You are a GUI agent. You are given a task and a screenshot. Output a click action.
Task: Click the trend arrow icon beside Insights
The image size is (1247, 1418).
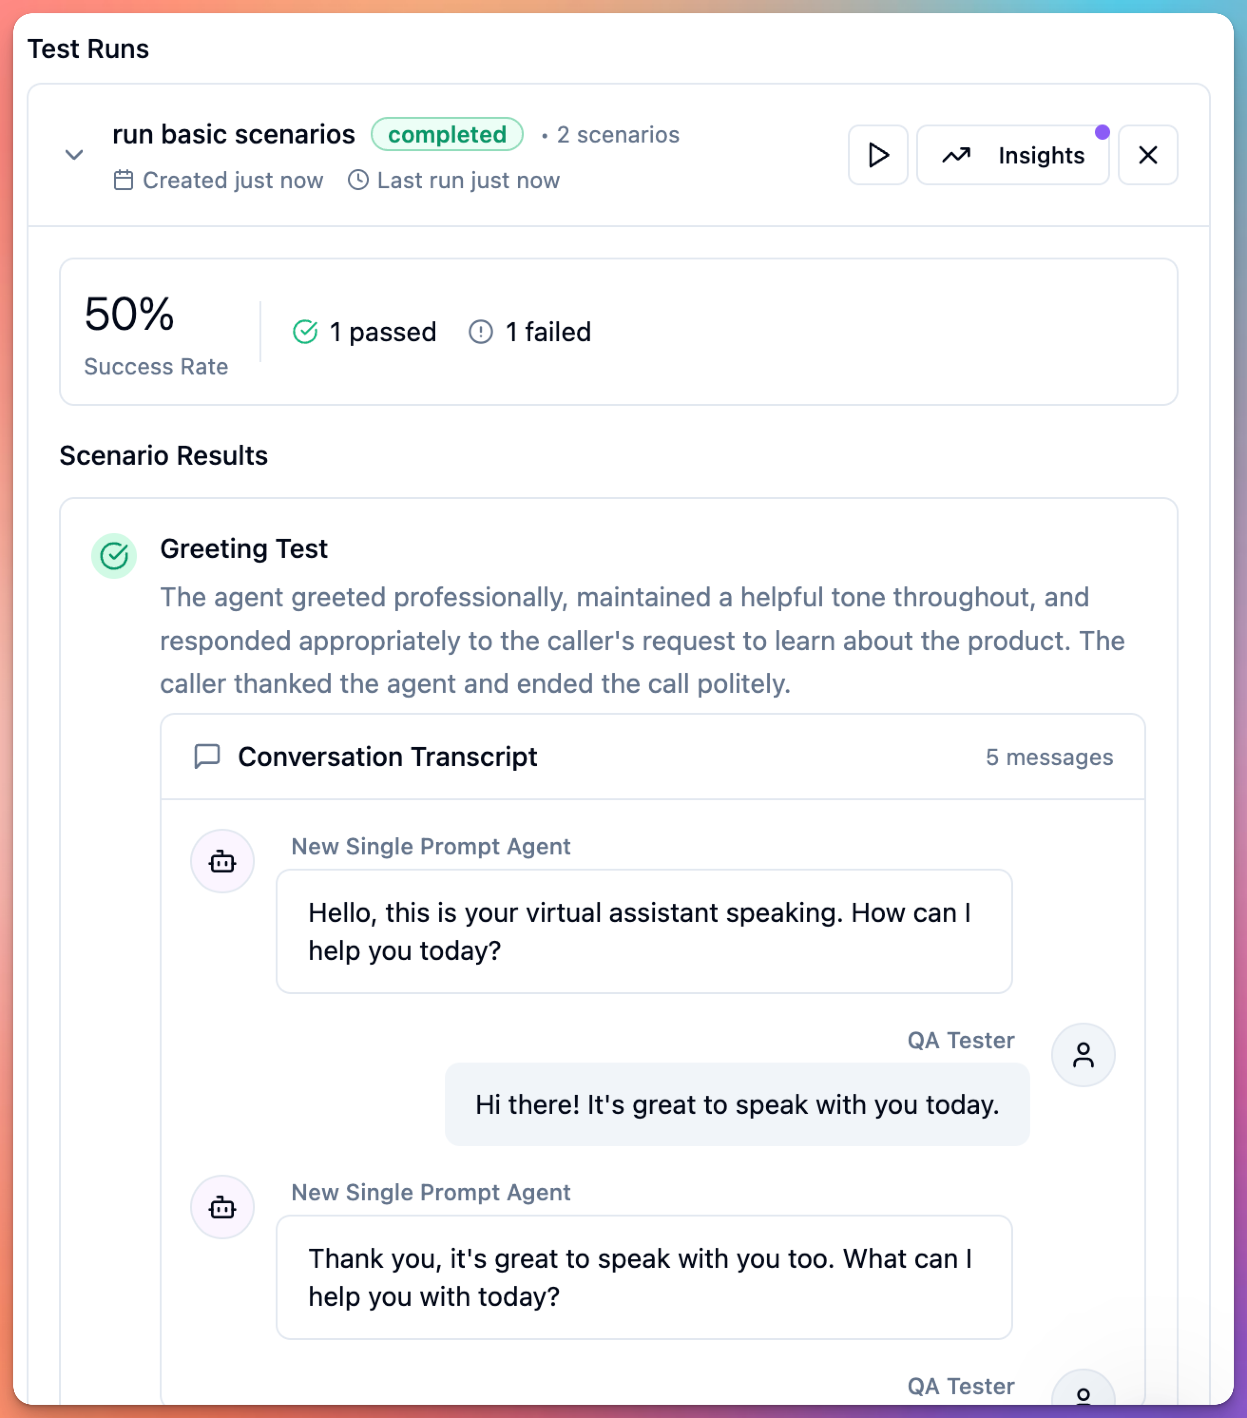pyautogui.click(x=956, y=155)
